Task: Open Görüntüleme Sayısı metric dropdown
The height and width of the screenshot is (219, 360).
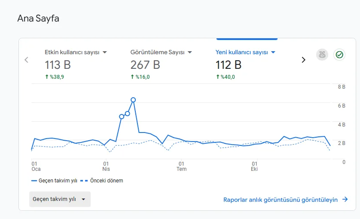Action: [190, 52]
